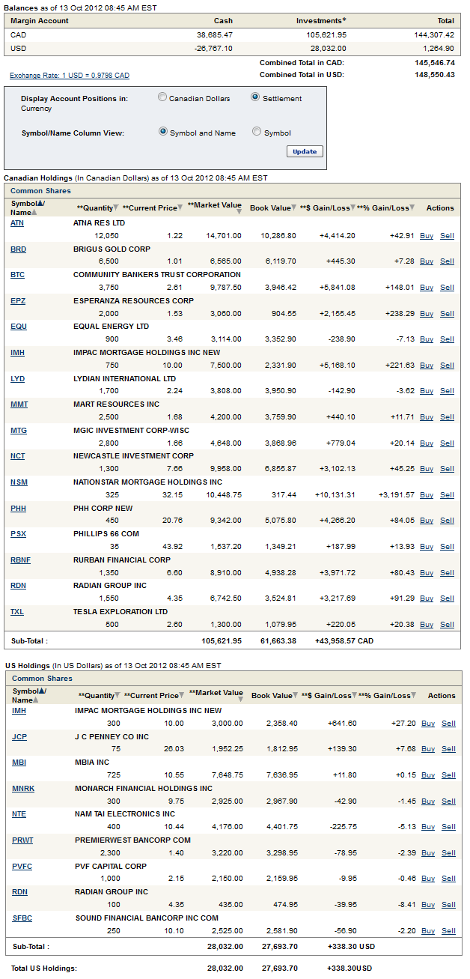Image resolution: width=470 pixels, height=979 pixels.
Task: Open the ATN symbol link
Action: click(x=17, y=223)
